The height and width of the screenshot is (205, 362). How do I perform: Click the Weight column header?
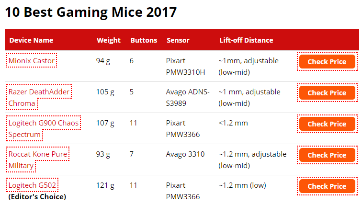coord(109,40)
